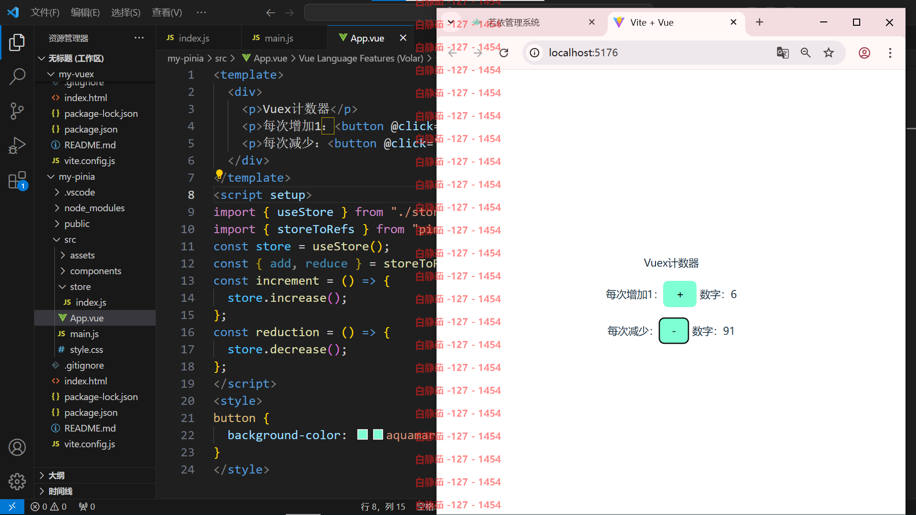Collapse the src folder

pyautogui.click(x=94, y=239)
